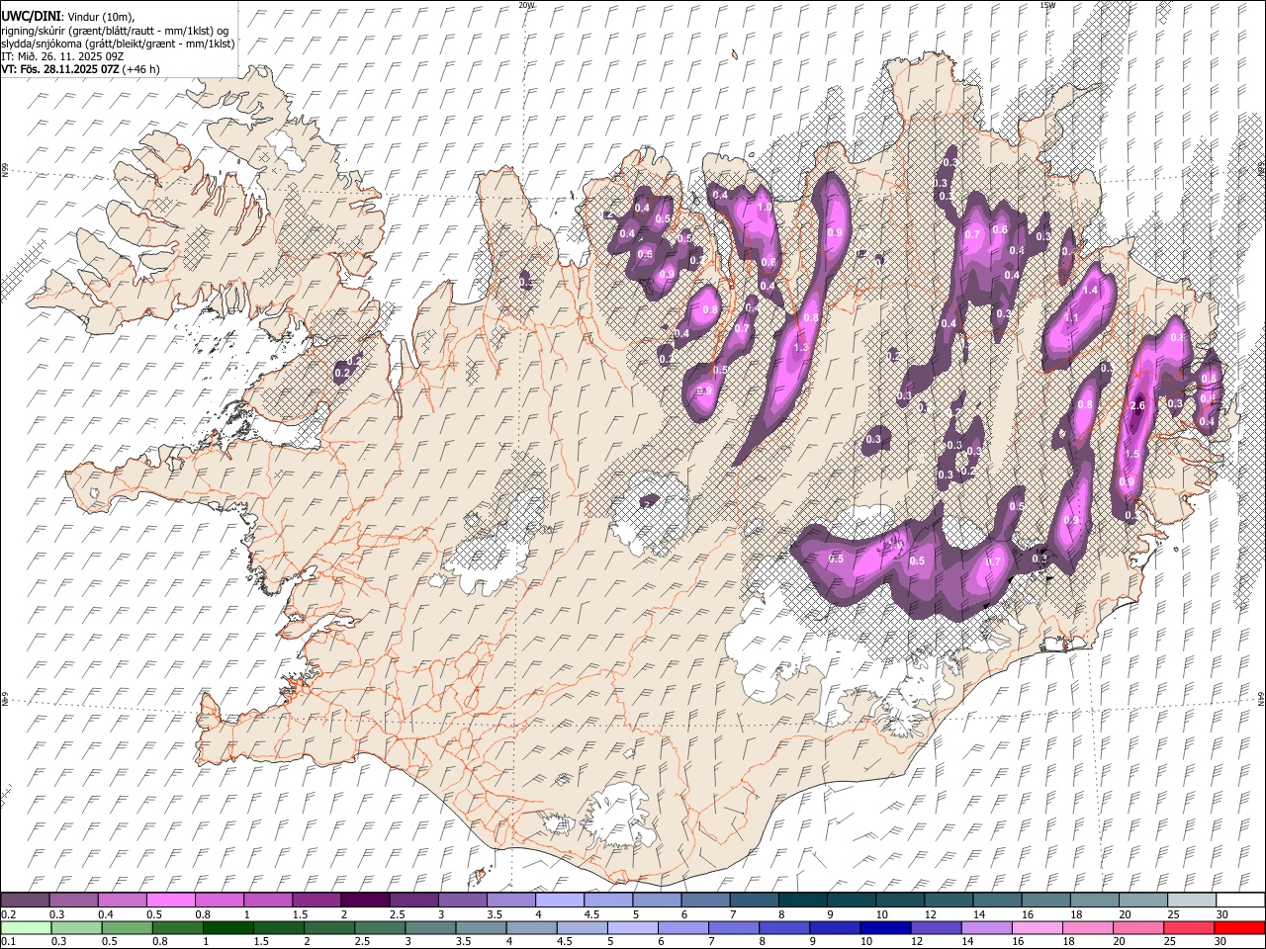Image resolution: width=1266 pixels, height=949 pixels.
Task: Click snow legend swatch between 0.5 and 0.8
Action: click(170, 900)
